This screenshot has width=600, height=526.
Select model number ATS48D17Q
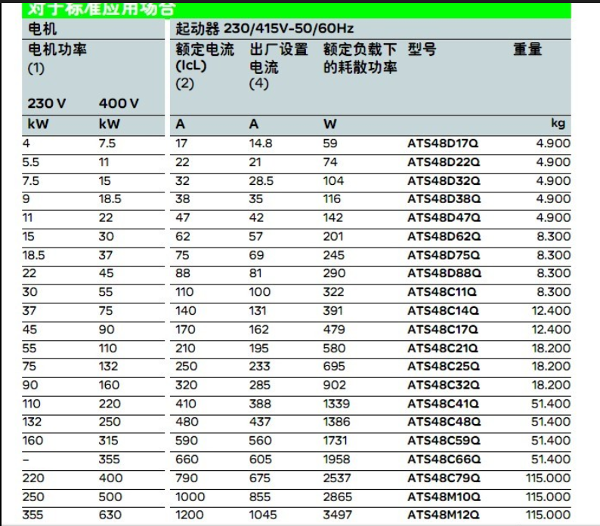[443, 143]
